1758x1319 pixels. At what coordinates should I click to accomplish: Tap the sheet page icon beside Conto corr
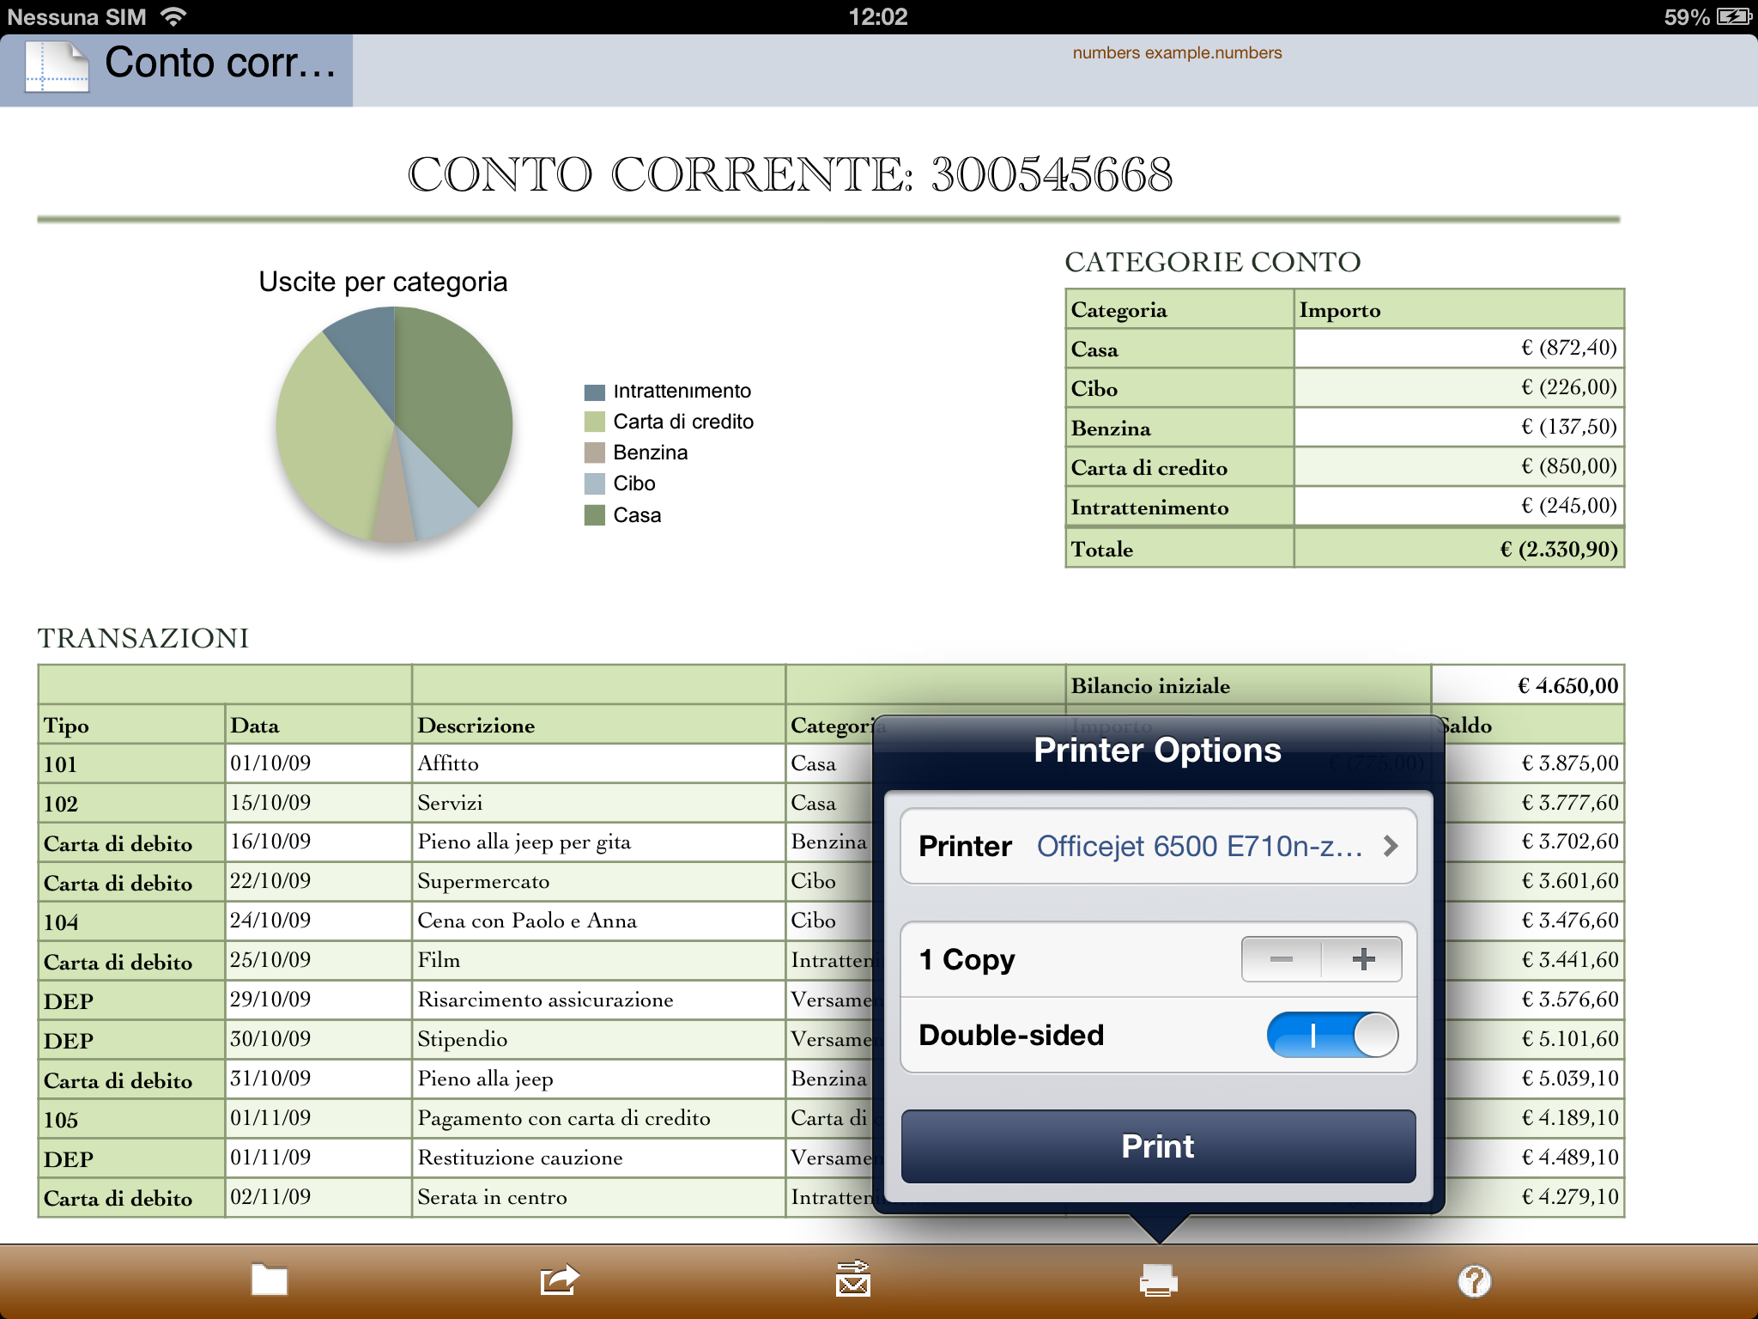[x=57, y=67]
